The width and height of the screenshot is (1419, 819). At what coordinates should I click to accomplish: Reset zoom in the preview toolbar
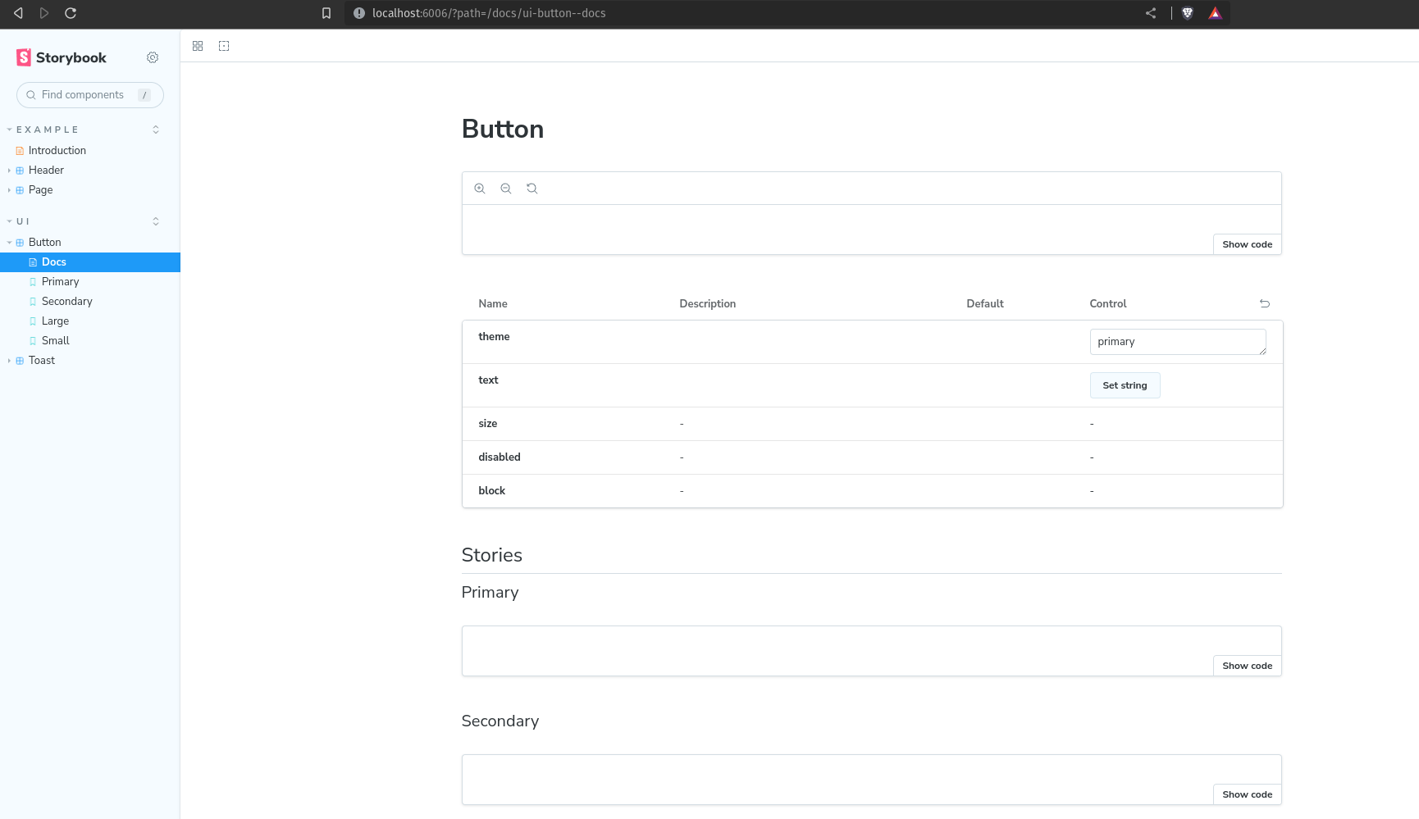pyautogui.click(x=532, y=188)
